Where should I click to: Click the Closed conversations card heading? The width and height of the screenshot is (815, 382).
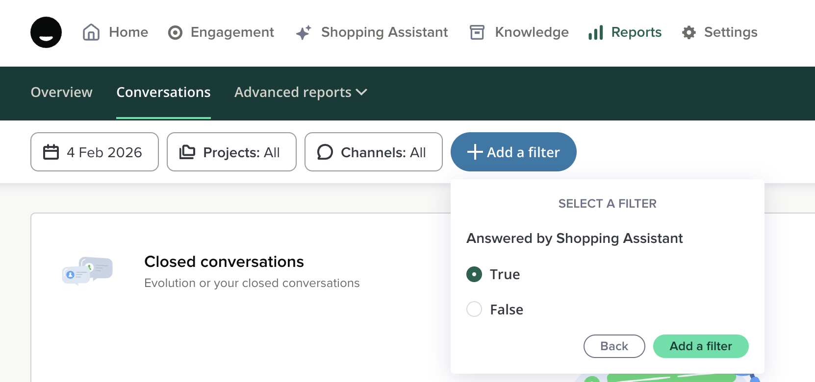(x=224, y=262)
